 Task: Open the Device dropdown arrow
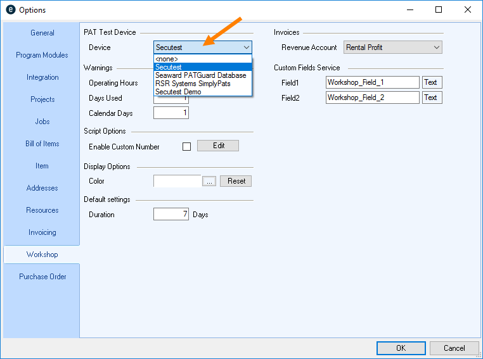click(x=246, y=47)
